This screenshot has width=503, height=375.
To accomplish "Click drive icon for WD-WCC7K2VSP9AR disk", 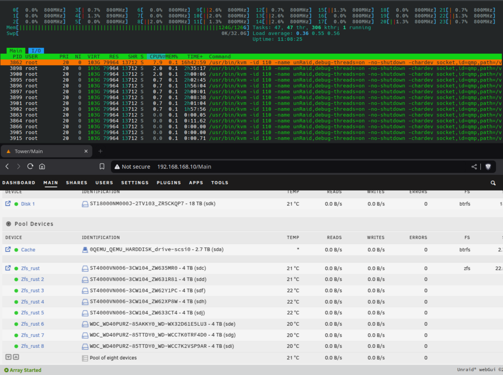I will [85, 346].
